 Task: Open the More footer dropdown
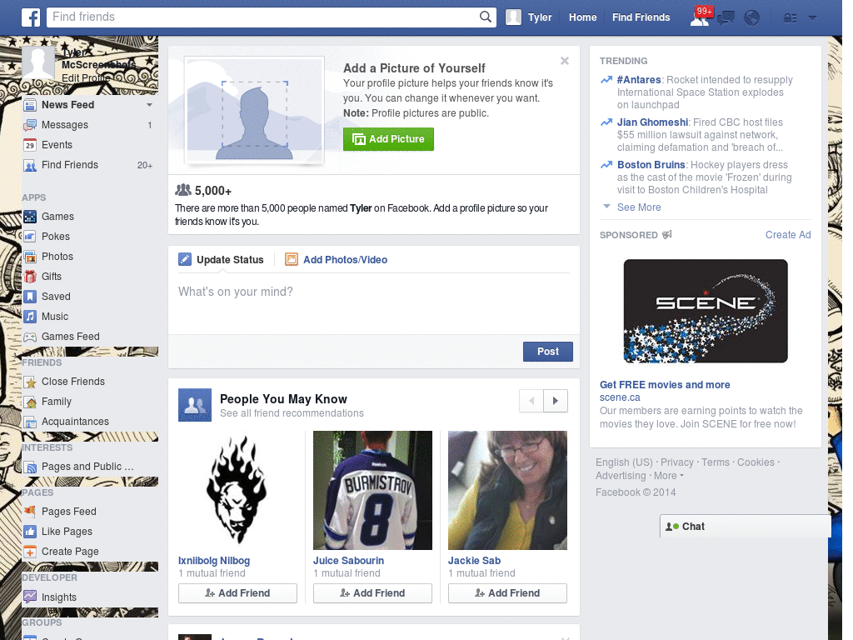[x=669, y=476]
